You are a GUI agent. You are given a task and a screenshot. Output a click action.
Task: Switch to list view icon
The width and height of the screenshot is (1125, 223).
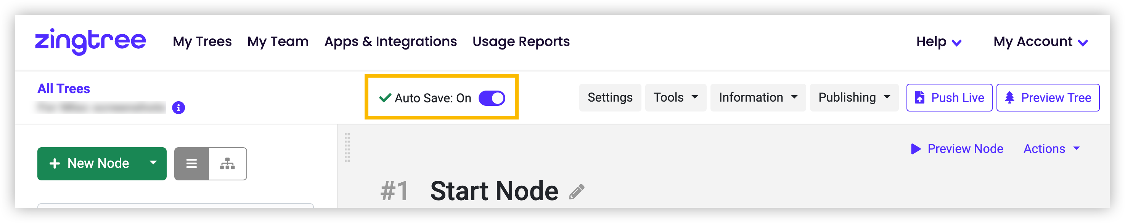pos(191,164)
